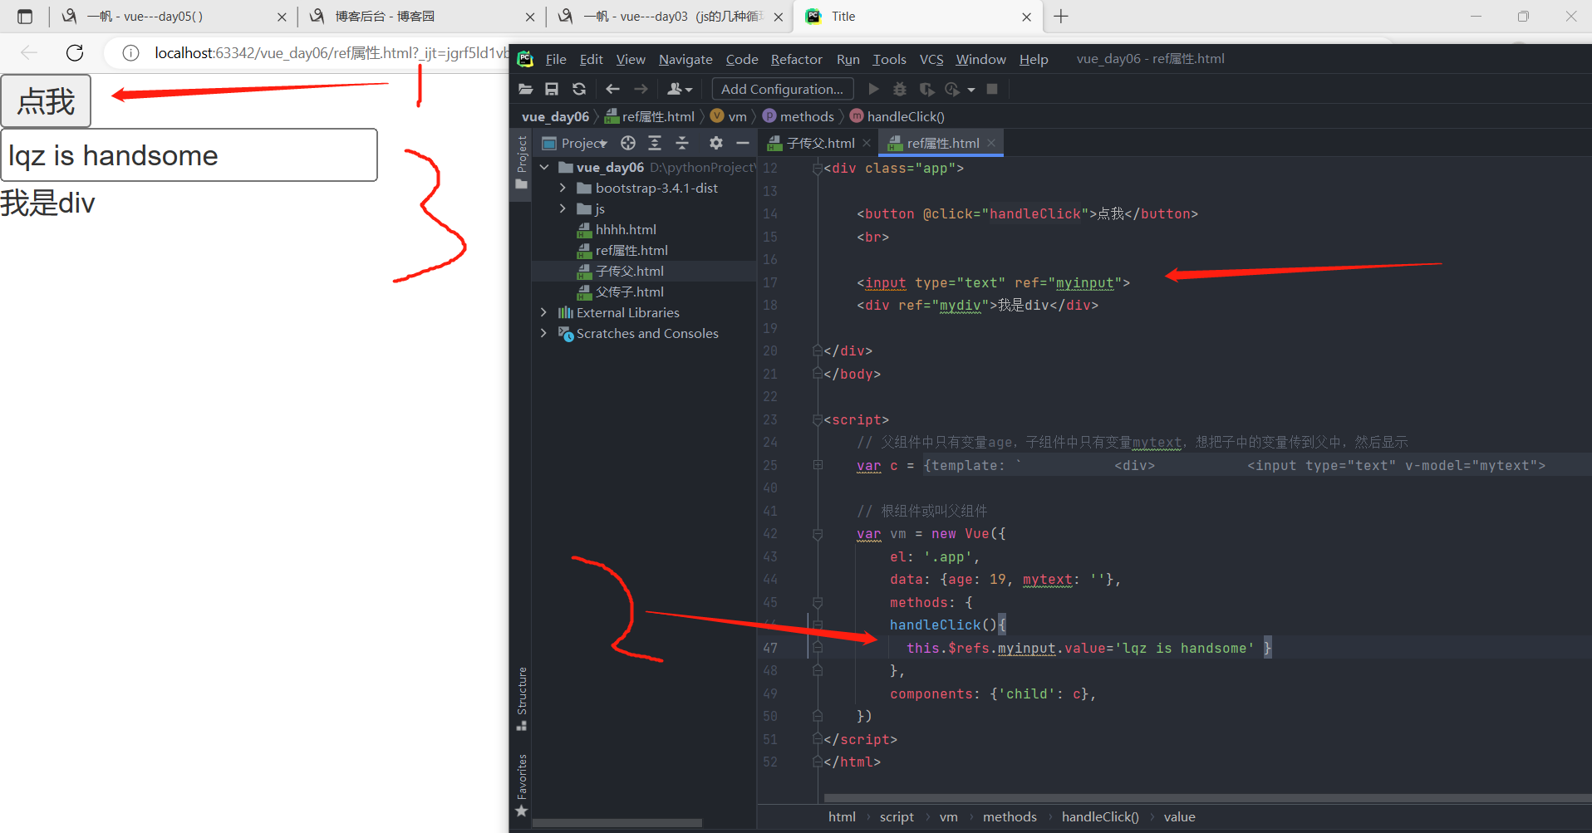This screenshot has height=833, width=1592.
Task: Navigate back with the PyCharm toolbar arrow
Action: coord(613,89)
